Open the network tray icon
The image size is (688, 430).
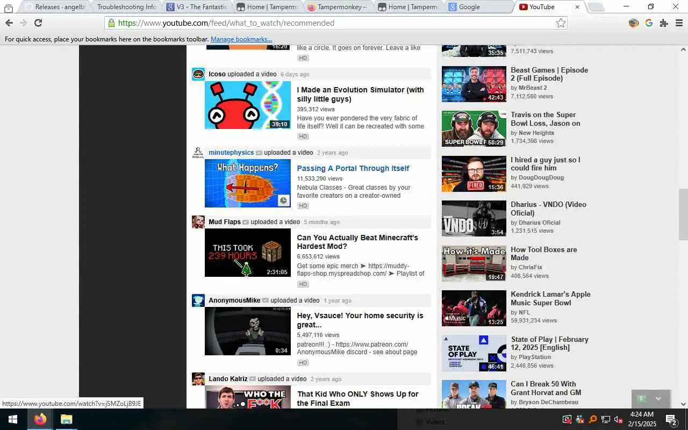(x=605, y=419)
